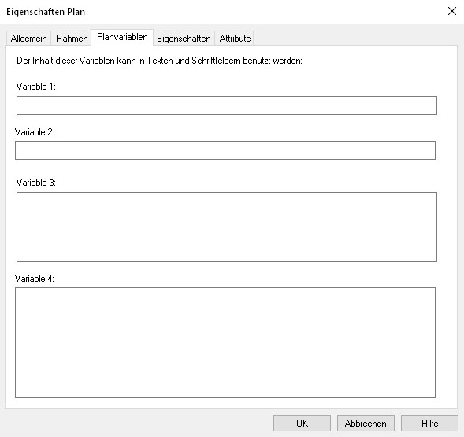Cancel changes with Abbrechen
This screenshot has height=437, width=464.
click(366, 424)
